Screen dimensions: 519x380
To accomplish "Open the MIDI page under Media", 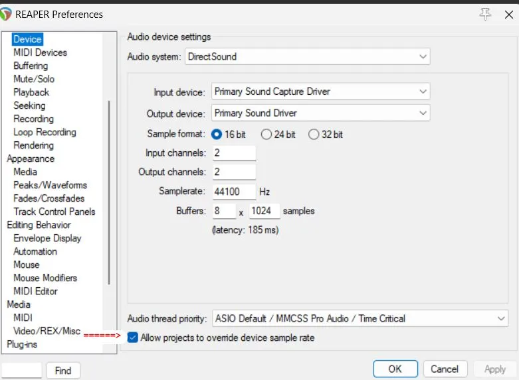I will [x=23, y=318].
